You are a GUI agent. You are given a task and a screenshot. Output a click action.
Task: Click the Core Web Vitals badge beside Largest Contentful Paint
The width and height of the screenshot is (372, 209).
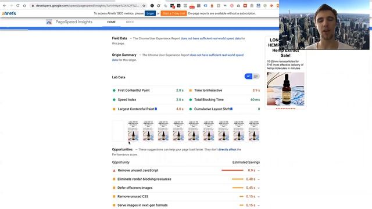pyautogui.click(x=156, y=109)
